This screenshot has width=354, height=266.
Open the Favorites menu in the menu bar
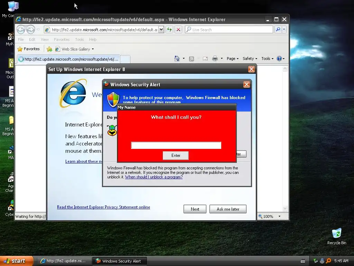click(62, 39)
